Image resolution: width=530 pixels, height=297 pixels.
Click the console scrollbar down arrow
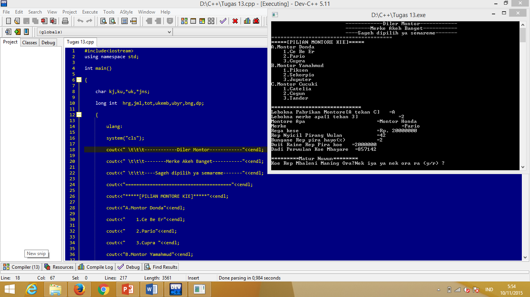coord(523,167)
